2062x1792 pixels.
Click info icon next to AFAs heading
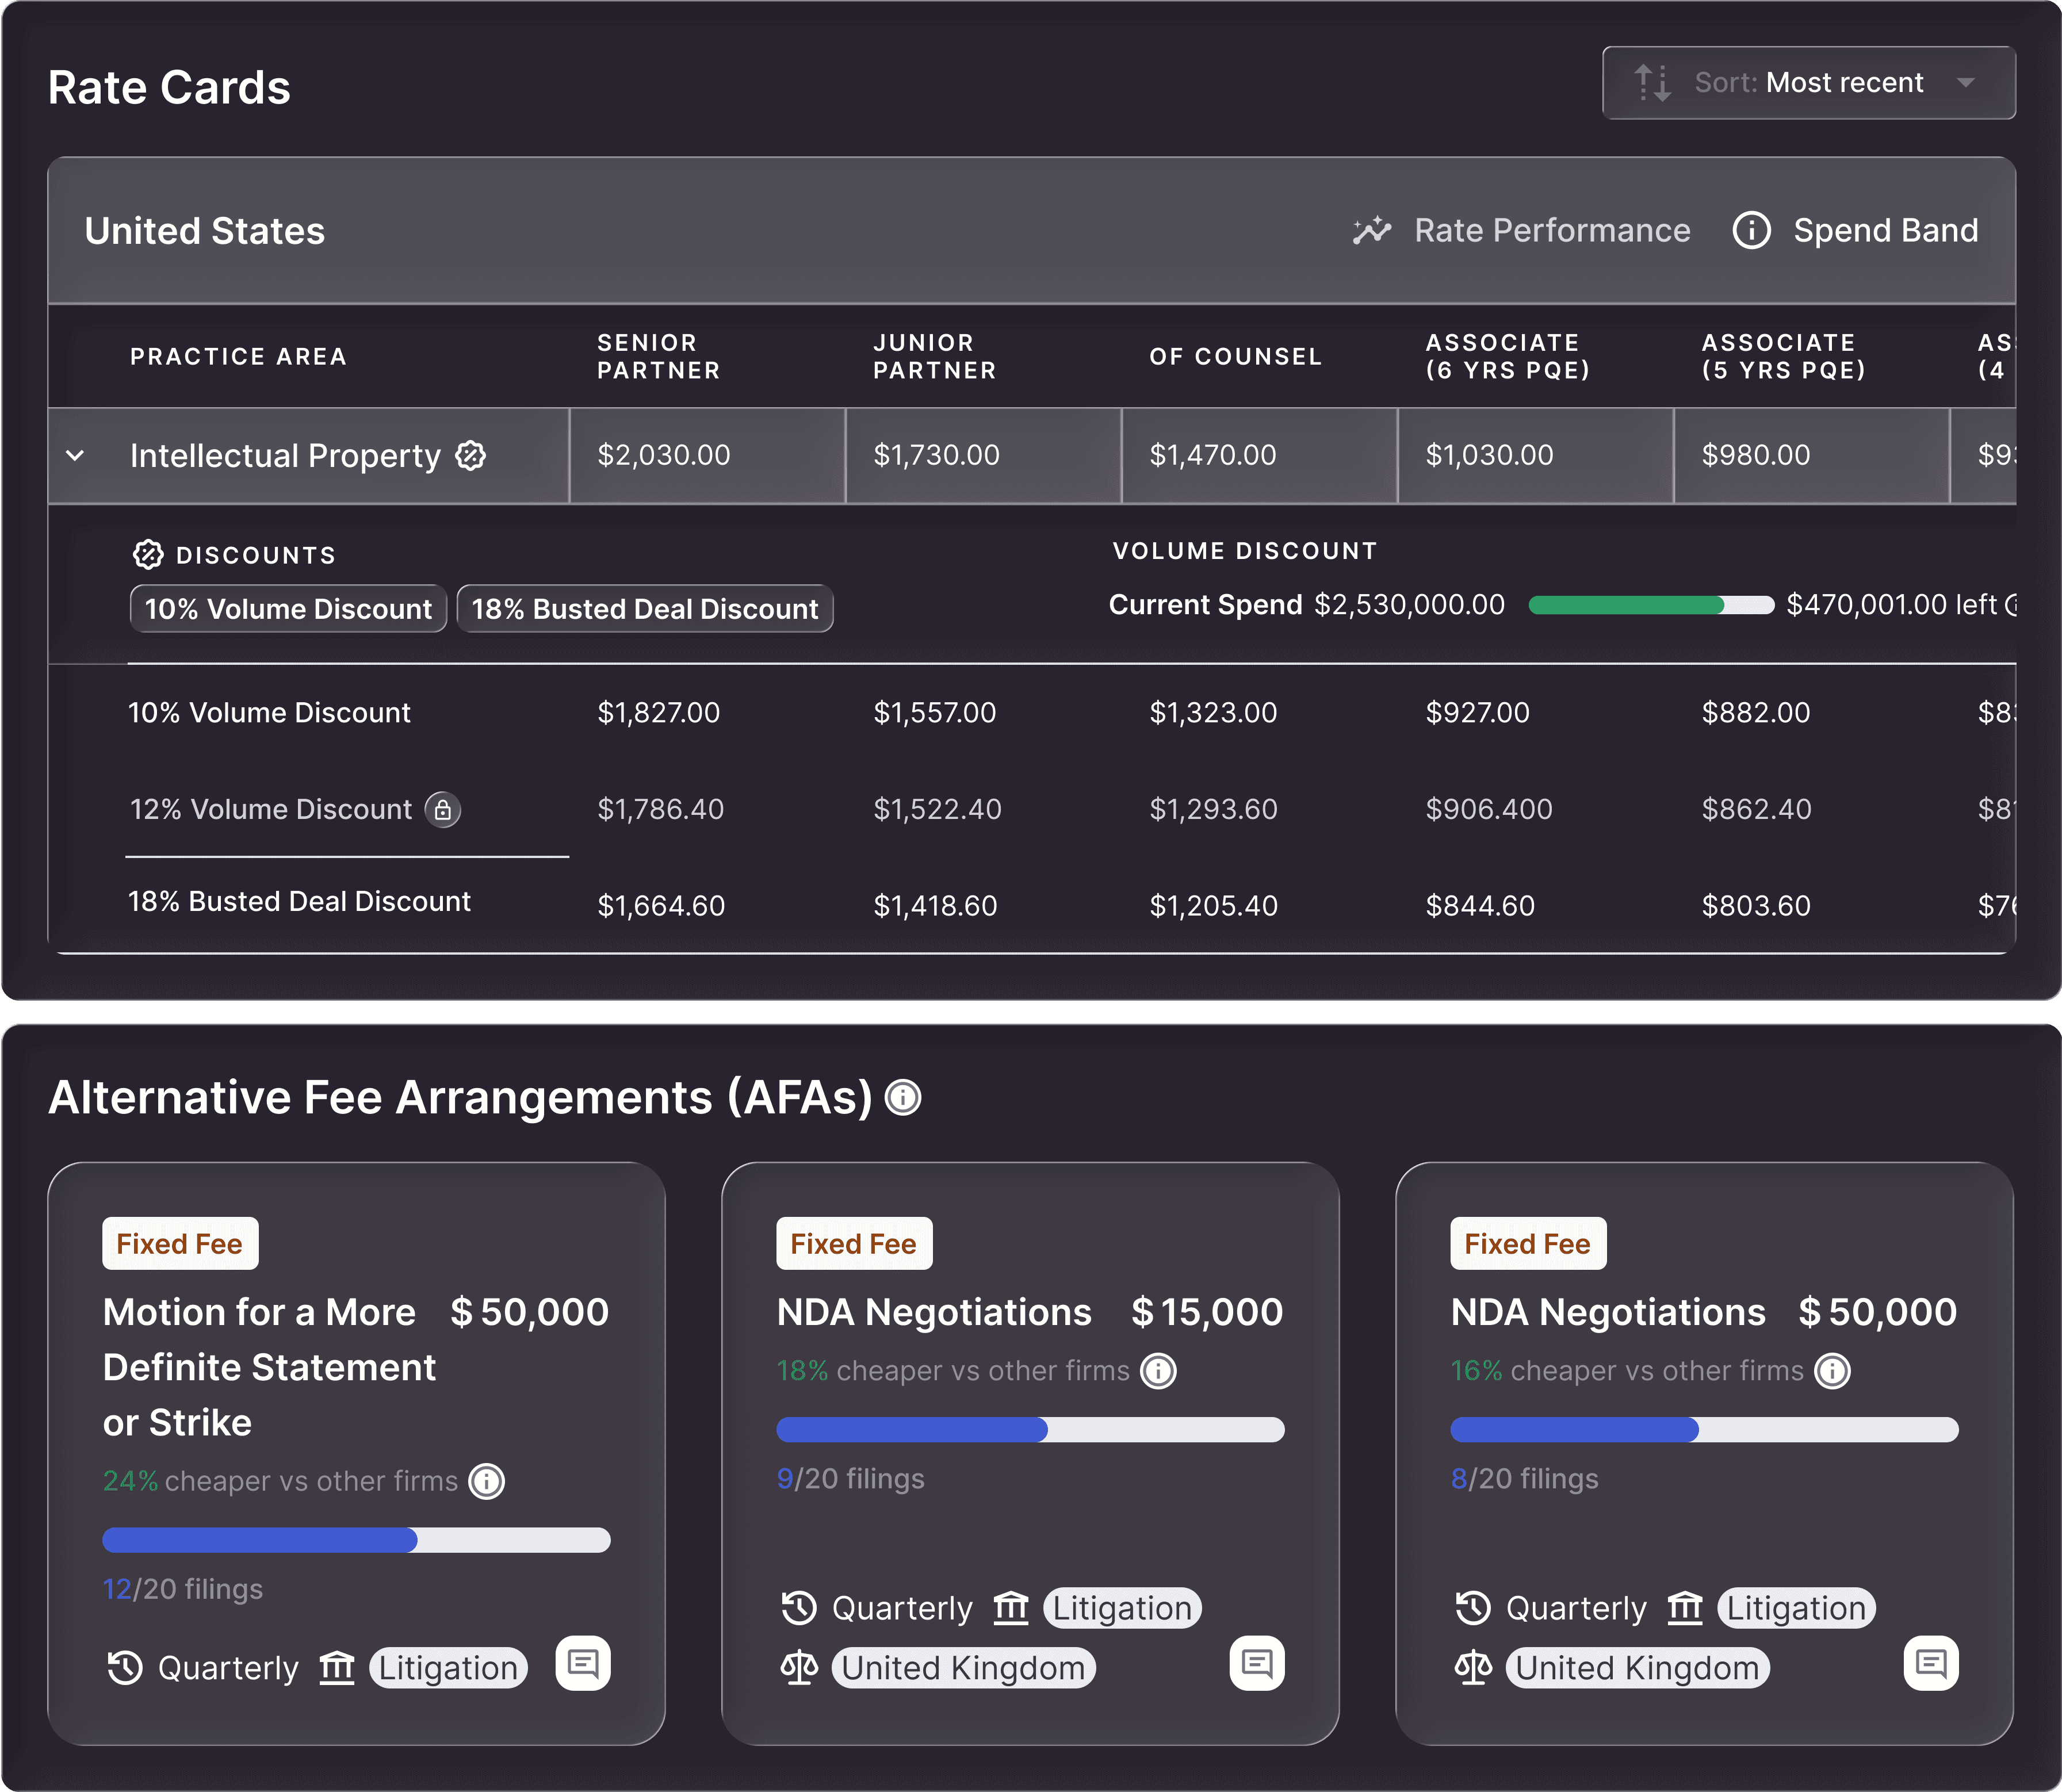[x=903, y=1098]
